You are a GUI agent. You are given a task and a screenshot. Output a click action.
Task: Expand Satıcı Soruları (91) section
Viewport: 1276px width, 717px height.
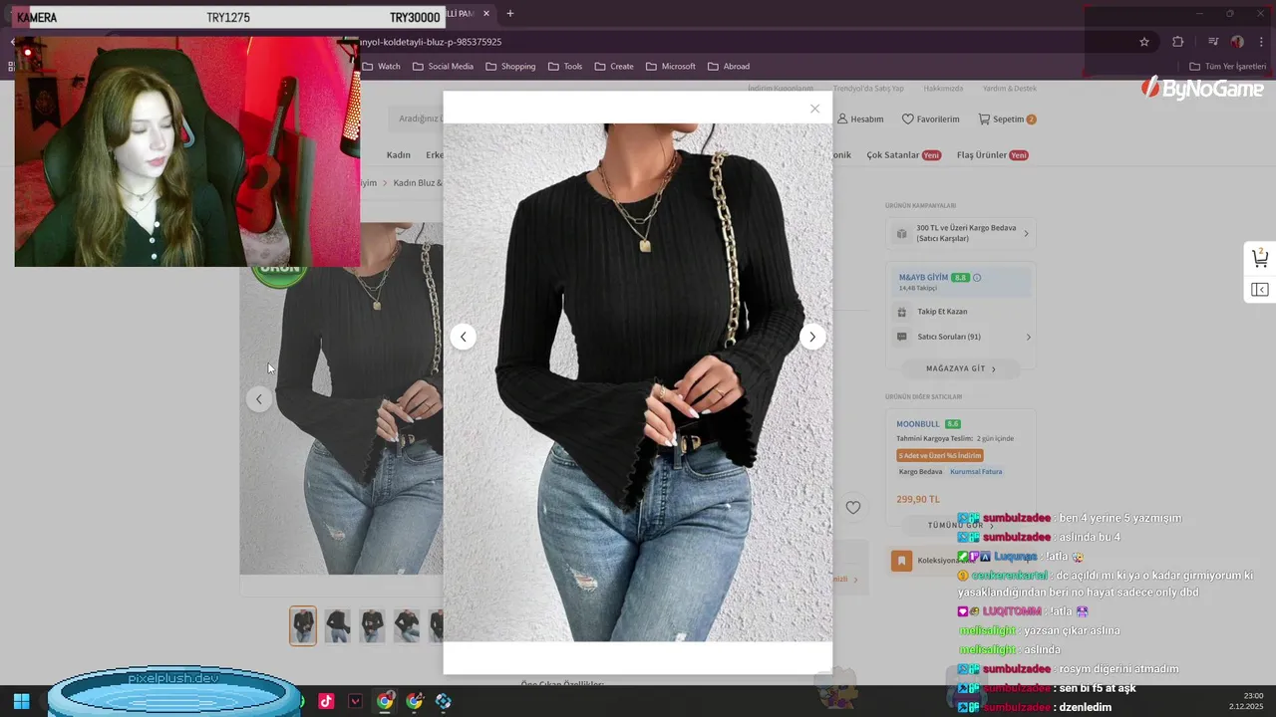click(x=961, y=337)
